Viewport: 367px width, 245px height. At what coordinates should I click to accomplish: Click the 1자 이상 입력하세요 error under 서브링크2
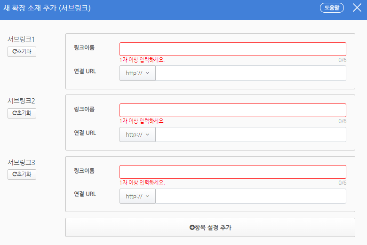coord(142,121)
